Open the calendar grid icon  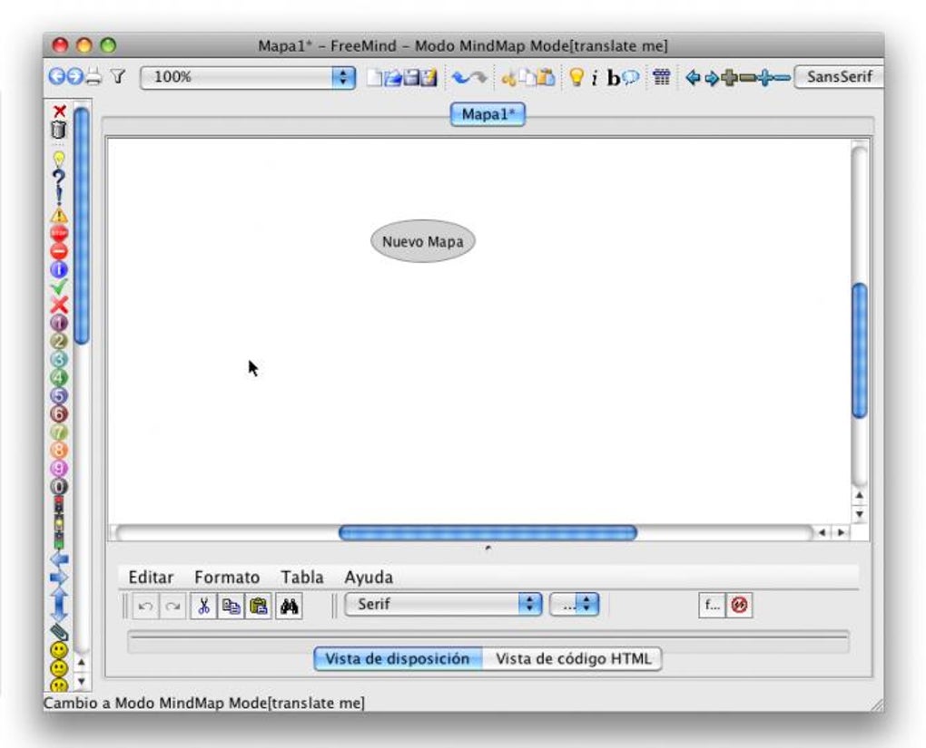(662, 77)
